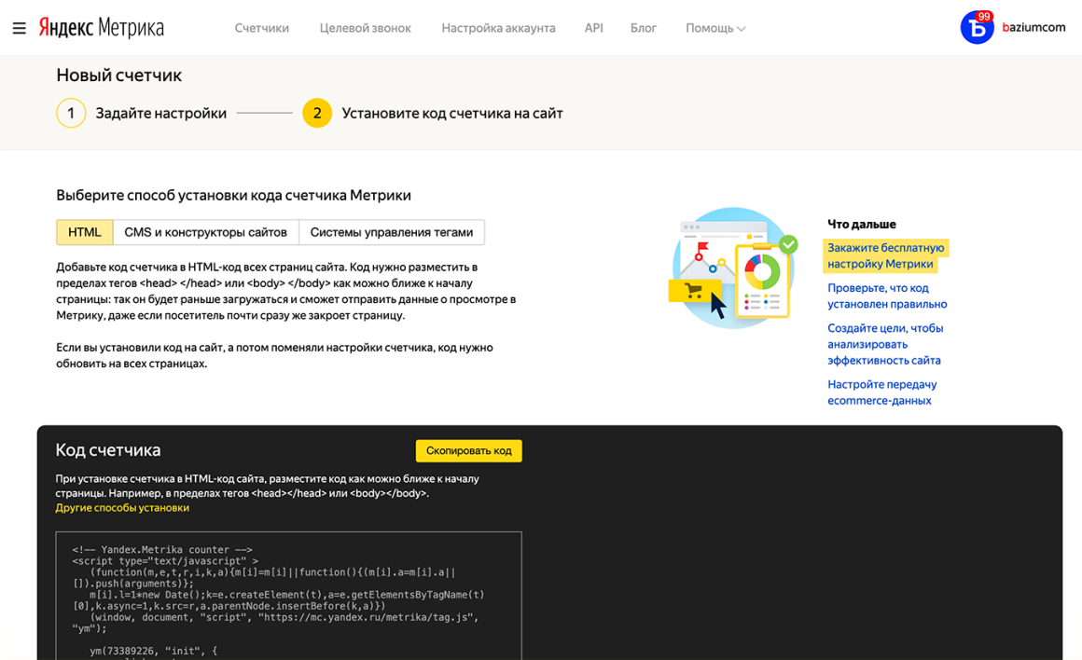This screenshot has width=1082, height=660.
Task: Click the Скопировать код button
Action: [x=468, y=451]
